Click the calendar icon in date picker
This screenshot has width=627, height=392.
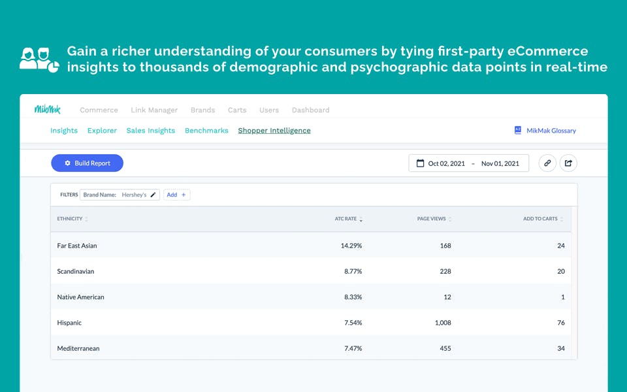coord(421,163)
